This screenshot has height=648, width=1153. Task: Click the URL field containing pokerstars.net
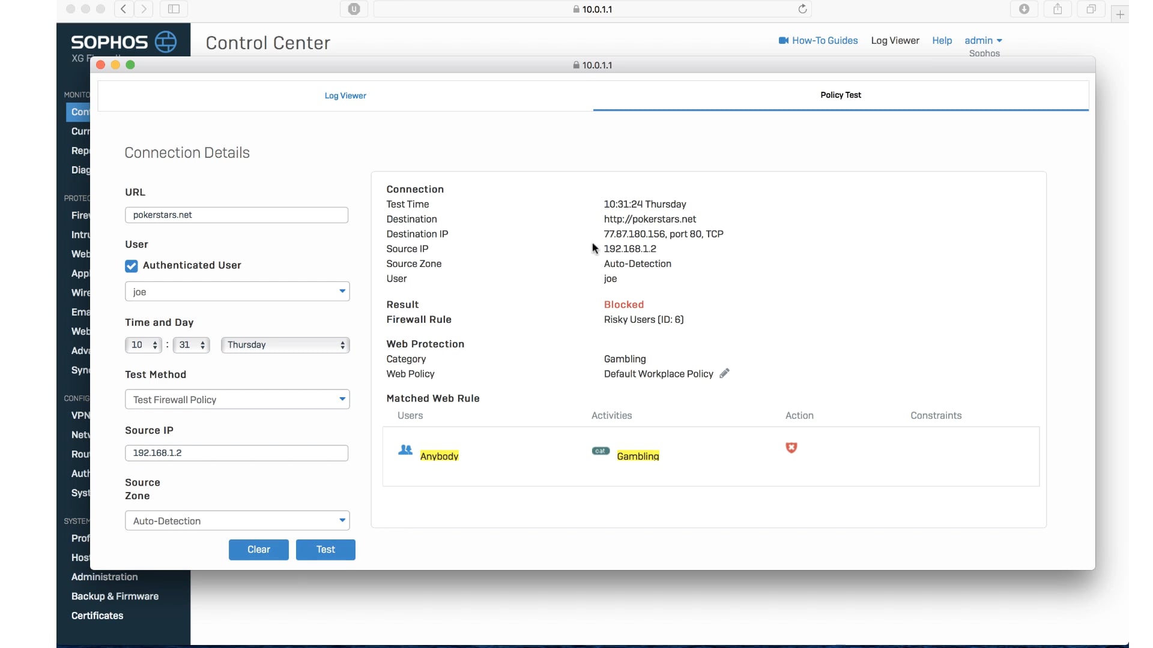pos(237,215)
